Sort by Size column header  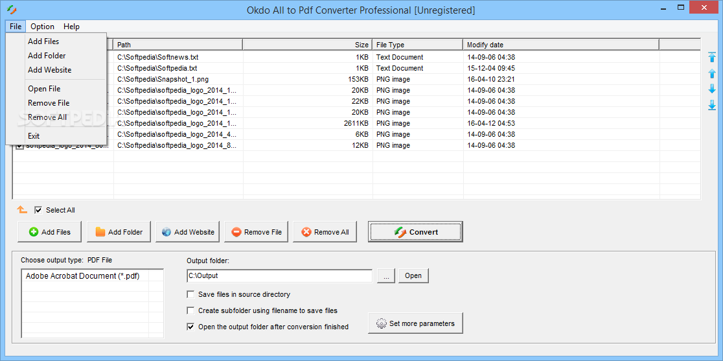tap(308, 45)
